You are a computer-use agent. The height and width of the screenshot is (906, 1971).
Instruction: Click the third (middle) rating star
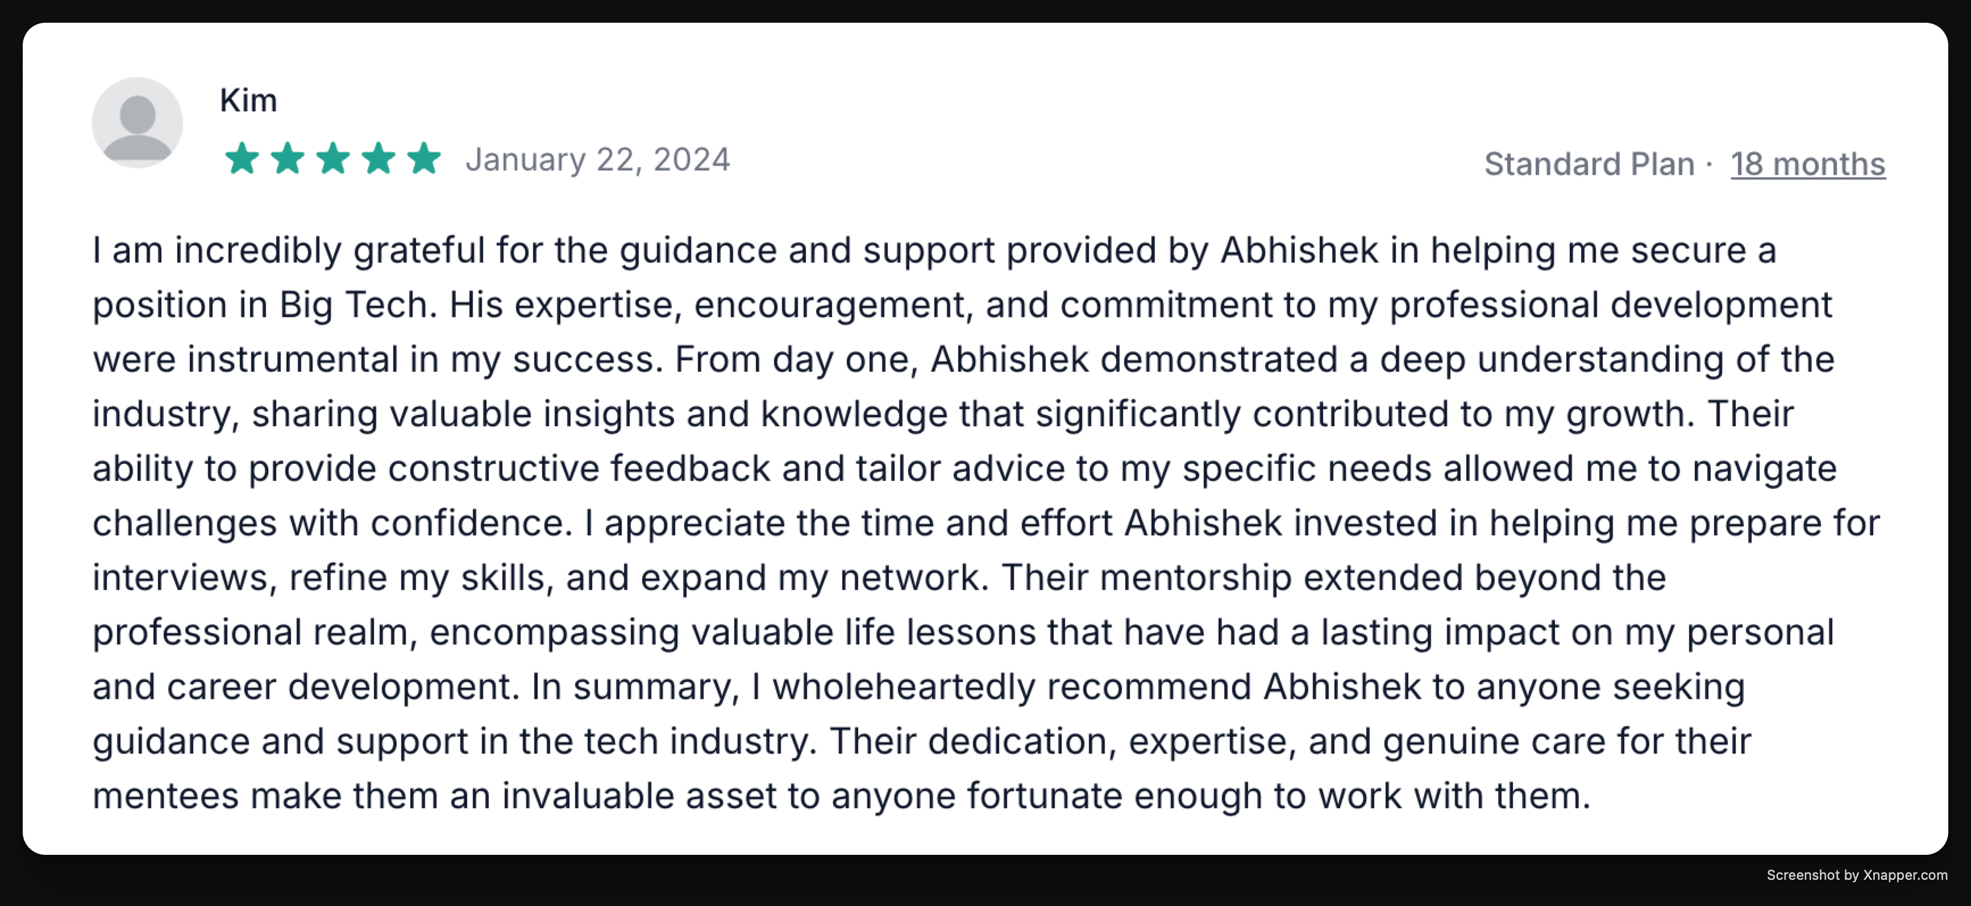[333, 159]
